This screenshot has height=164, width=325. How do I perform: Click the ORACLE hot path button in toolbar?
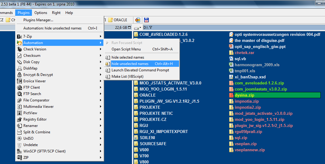118,20
